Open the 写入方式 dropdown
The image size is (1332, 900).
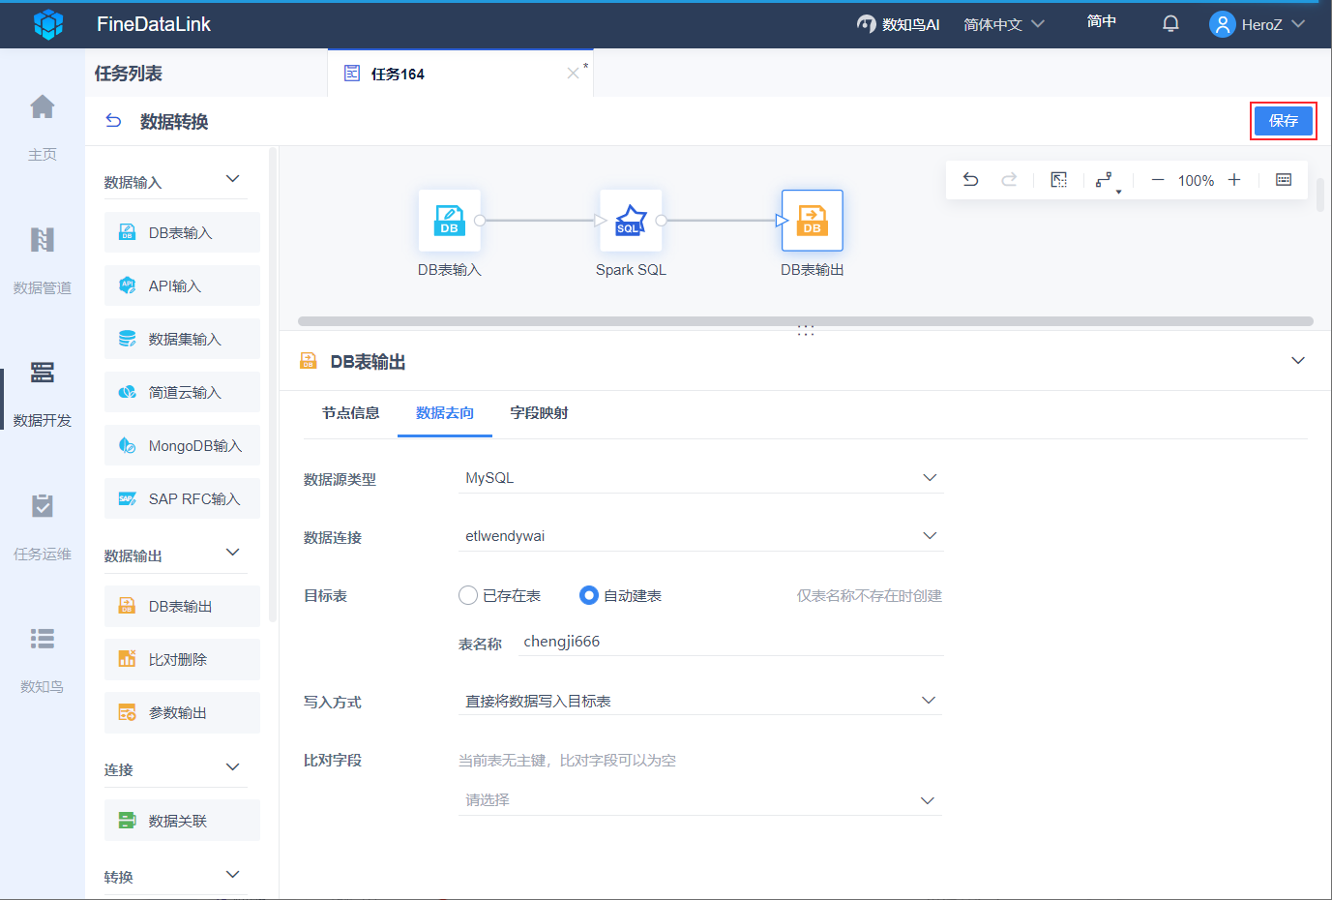coord(700,701)
